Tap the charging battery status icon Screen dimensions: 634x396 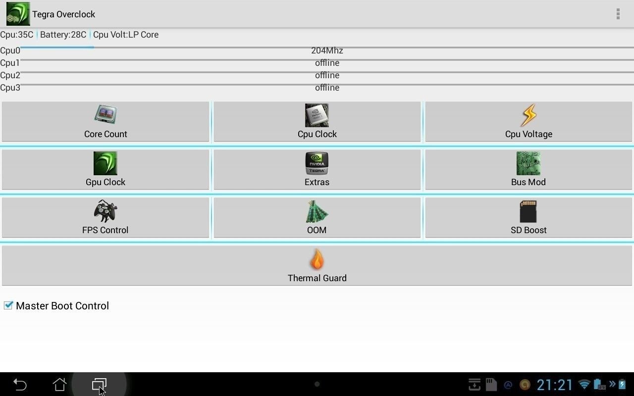point(622,384)
